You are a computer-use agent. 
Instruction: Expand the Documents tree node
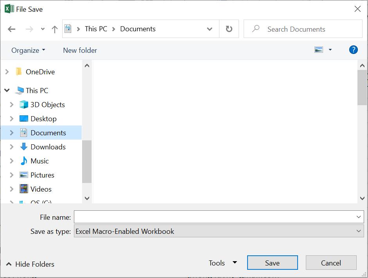pyautogui.click(x=11, y=133)
